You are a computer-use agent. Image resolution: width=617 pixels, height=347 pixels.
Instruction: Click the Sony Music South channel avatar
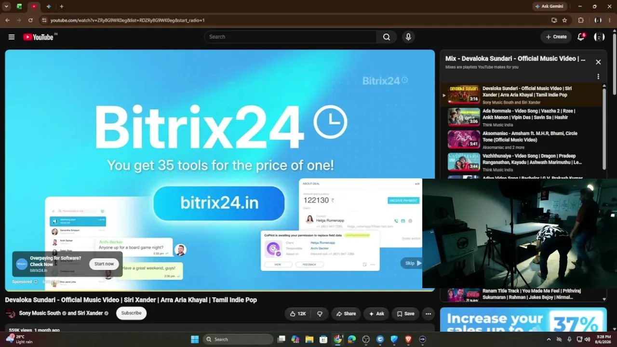click(x=10, y=314)
